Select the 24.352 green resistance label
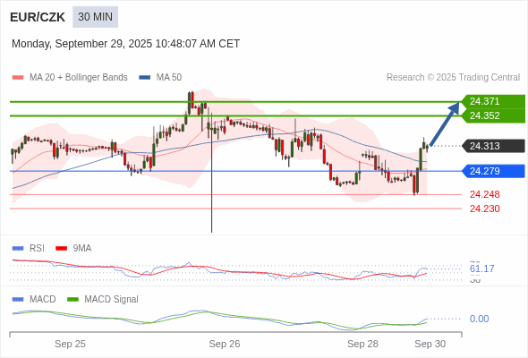The image size is (528, 358). (493, 115)
